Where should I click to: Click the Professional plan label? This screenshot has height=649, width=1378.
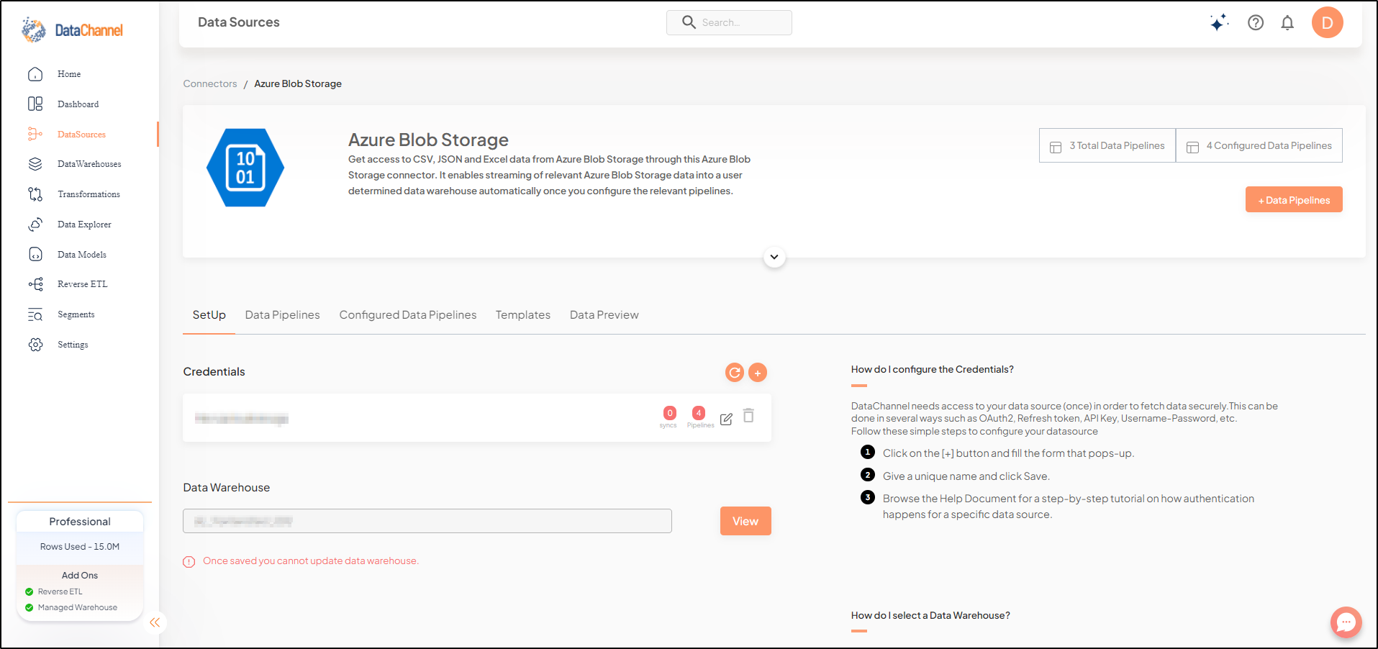(80, 522)
